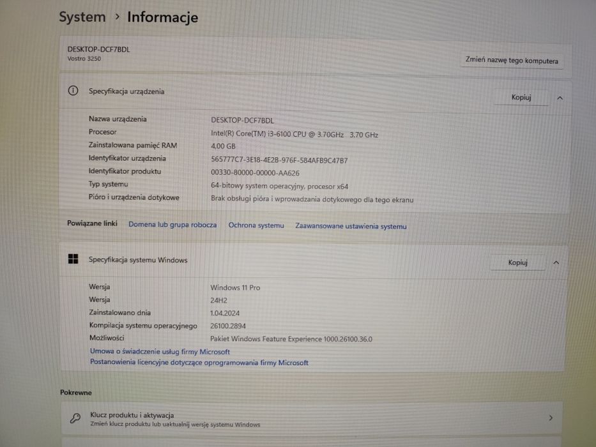This screenshot has width=596, height=447.
Task: Copy Windows specifications with lower Kopiuj button
Action: (517, 262)
